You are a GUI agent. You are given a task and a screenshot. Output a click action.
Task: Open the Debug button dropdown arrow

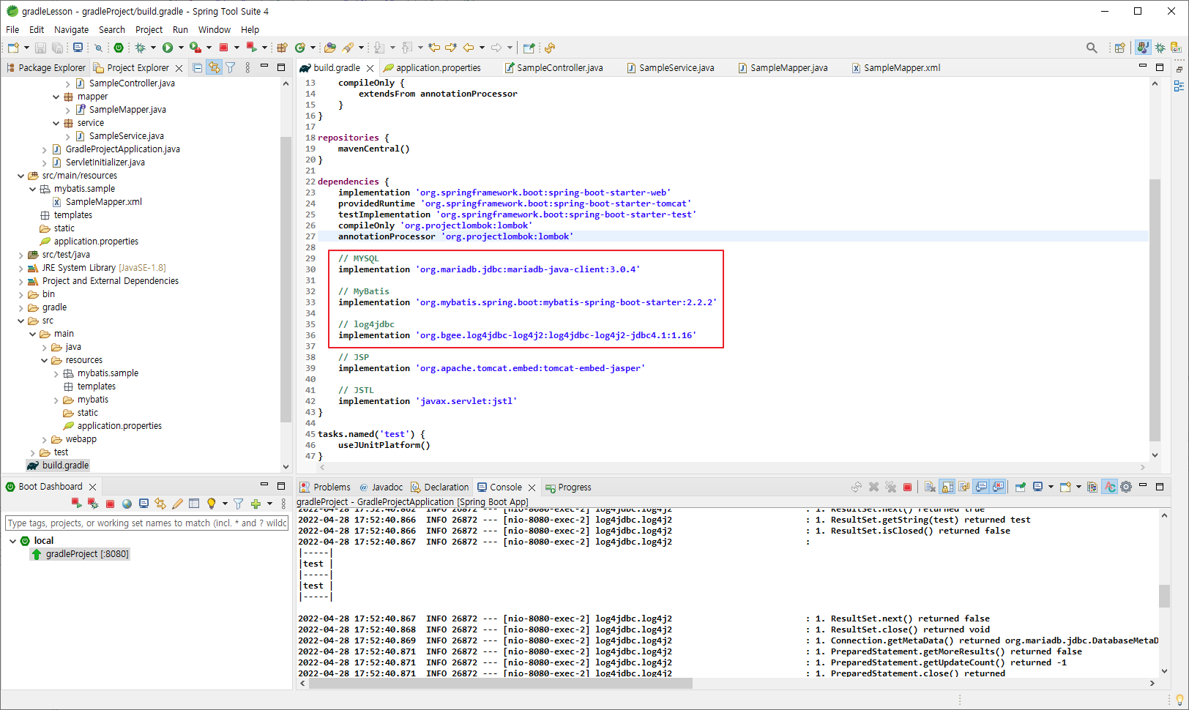(153, 48)
